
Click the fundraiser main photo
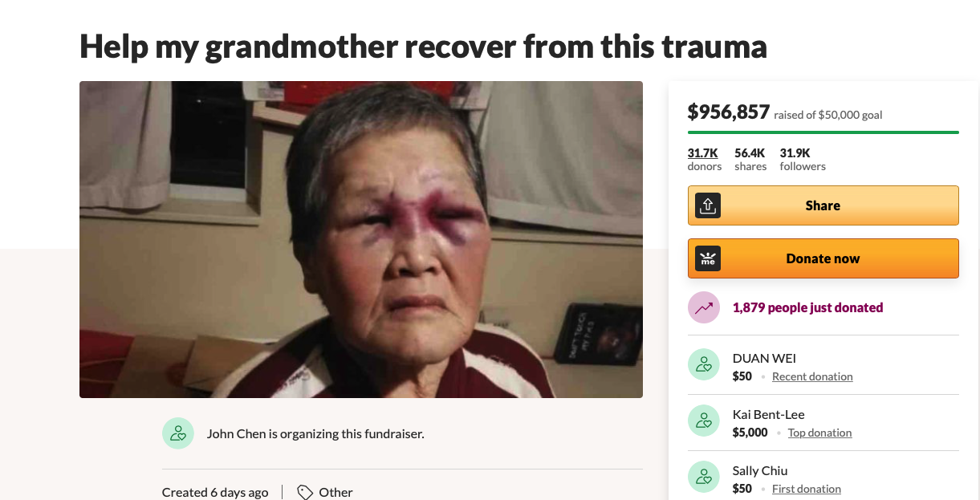coord(361,239)
